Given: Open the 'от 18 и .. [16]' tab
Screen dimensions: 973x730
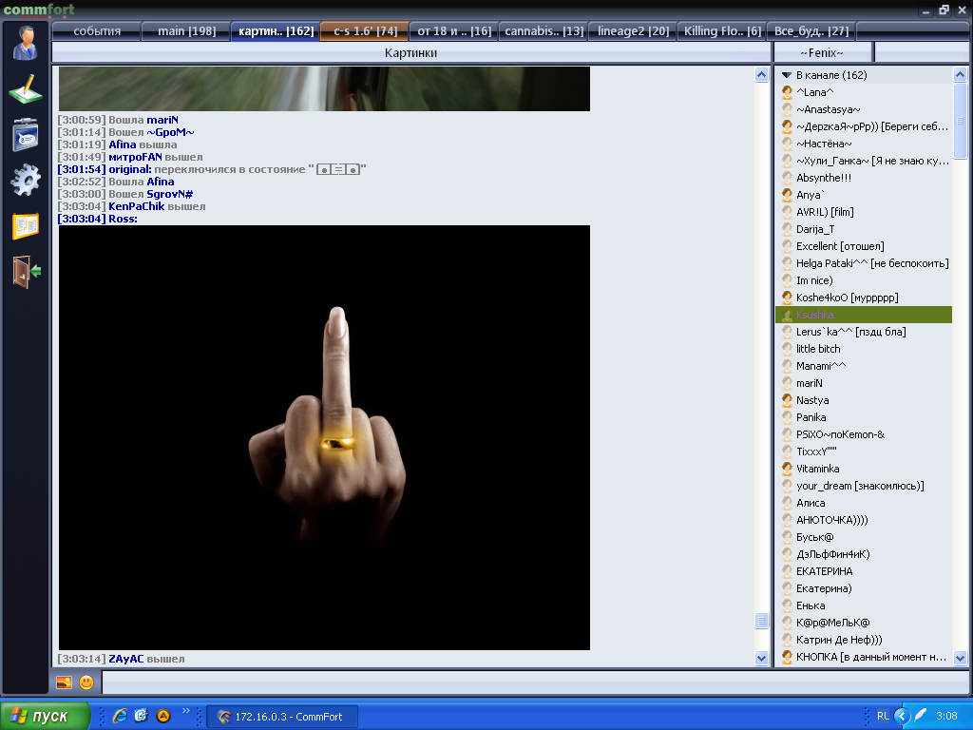Looking at the screenshot, I should (454, 31).
